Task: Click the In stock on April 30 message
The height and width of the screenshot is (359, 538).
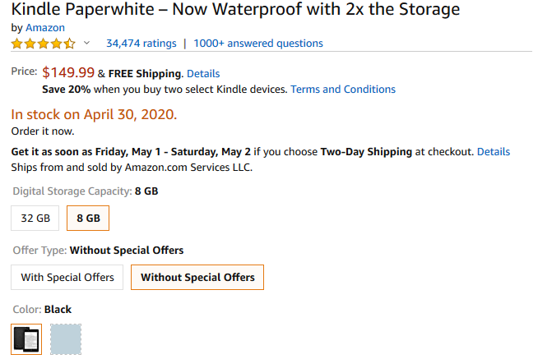Action: tap(94, 114)
